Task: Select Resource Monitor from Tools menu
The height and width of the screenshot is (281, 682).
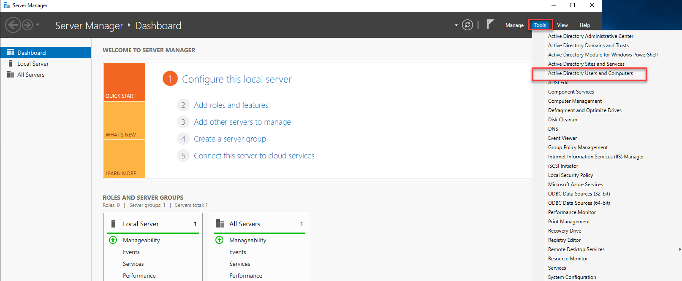Action: coord(568,259)
